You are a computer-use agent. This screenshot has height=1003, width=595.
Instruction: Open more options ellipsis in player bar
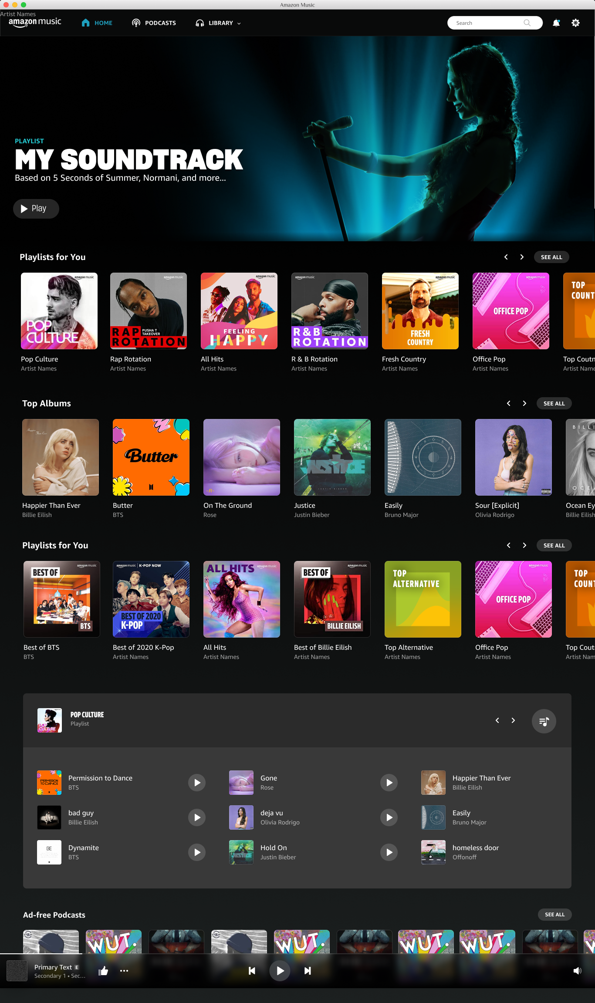(x=124, y=971)
